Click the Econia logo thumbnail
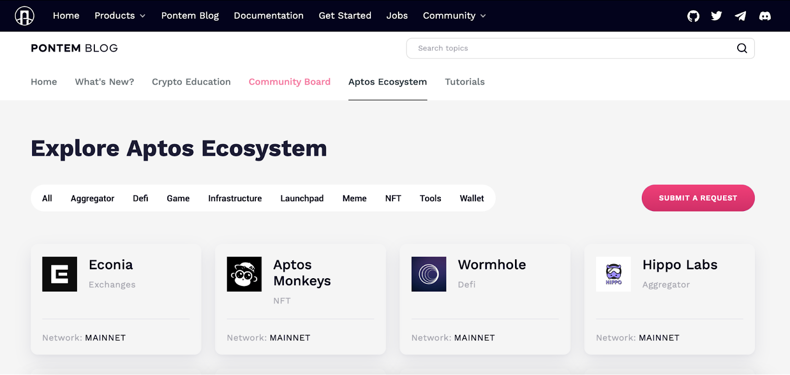790x375 pixels. coord(60,274)
